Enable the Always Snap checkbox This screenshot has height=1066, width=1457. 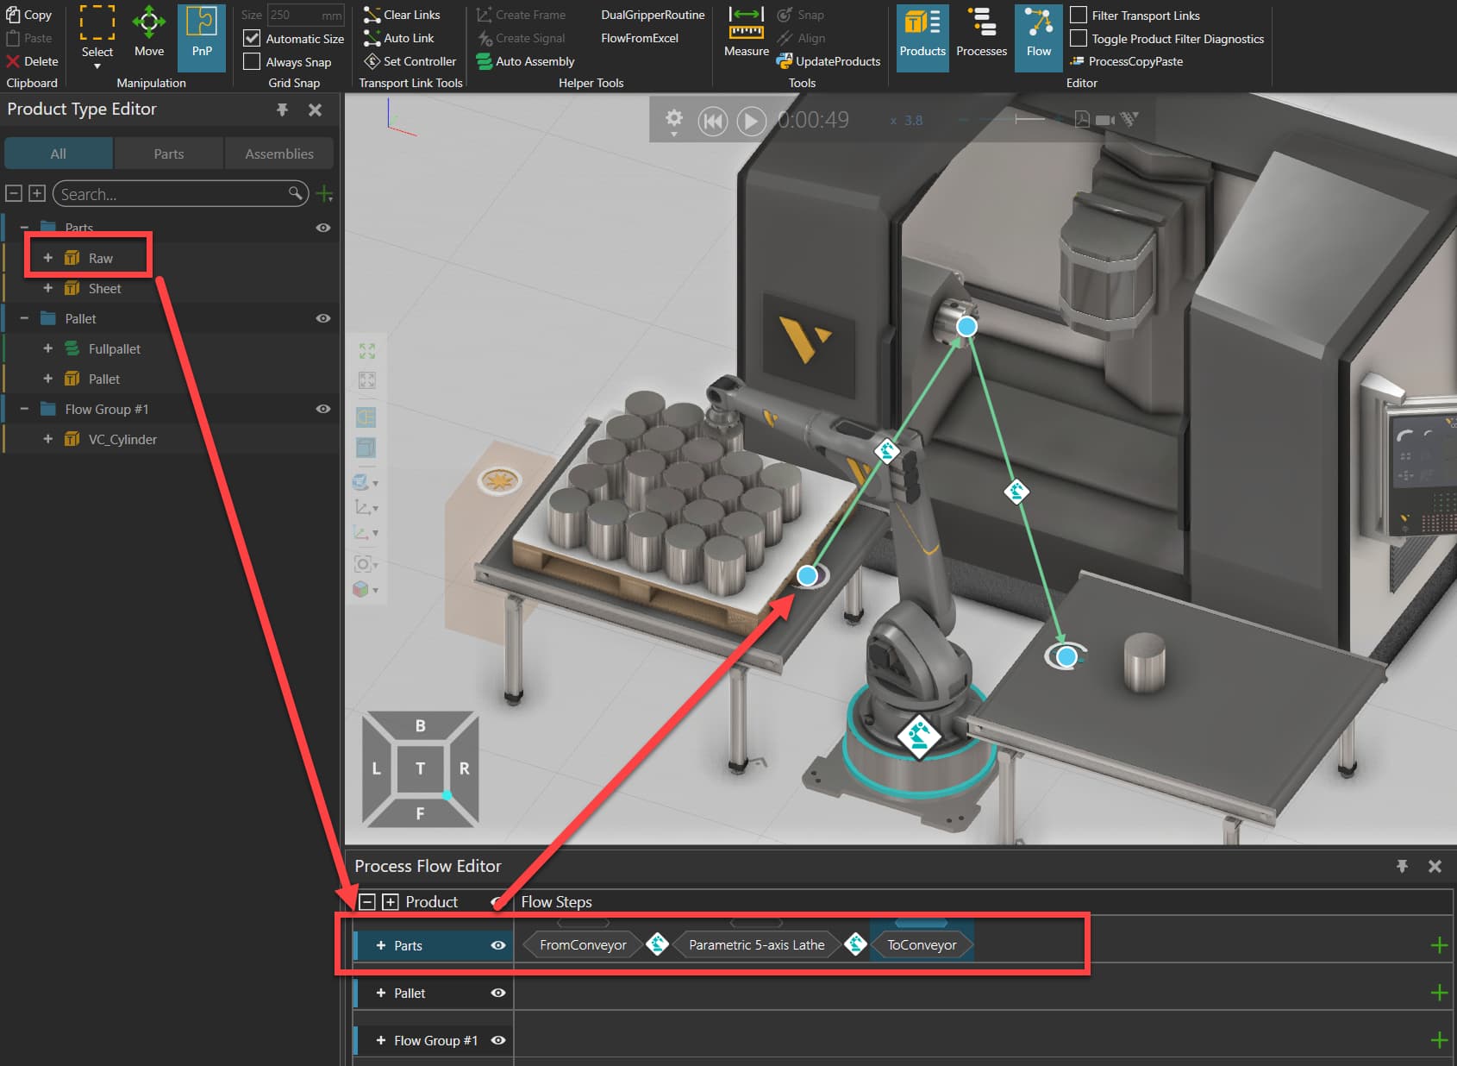[252, 61]
